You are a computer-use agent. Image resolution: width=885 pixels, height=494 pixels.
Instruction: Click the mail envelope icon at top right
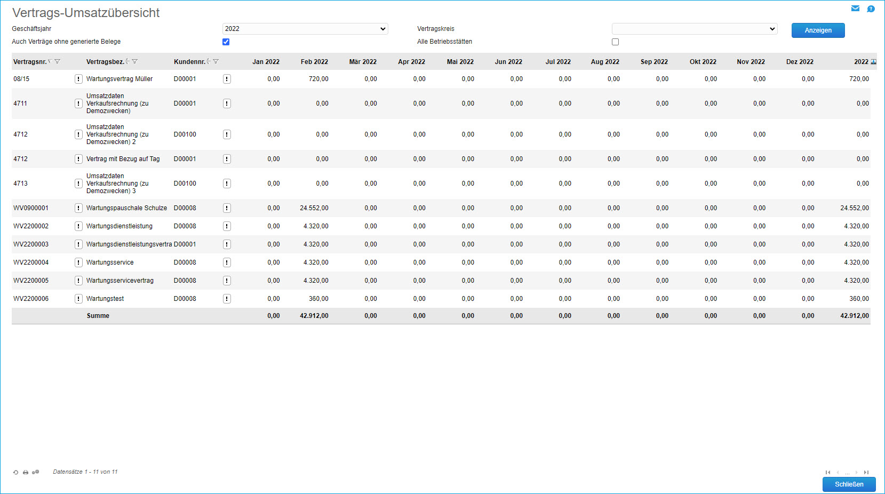pos(855,9)
